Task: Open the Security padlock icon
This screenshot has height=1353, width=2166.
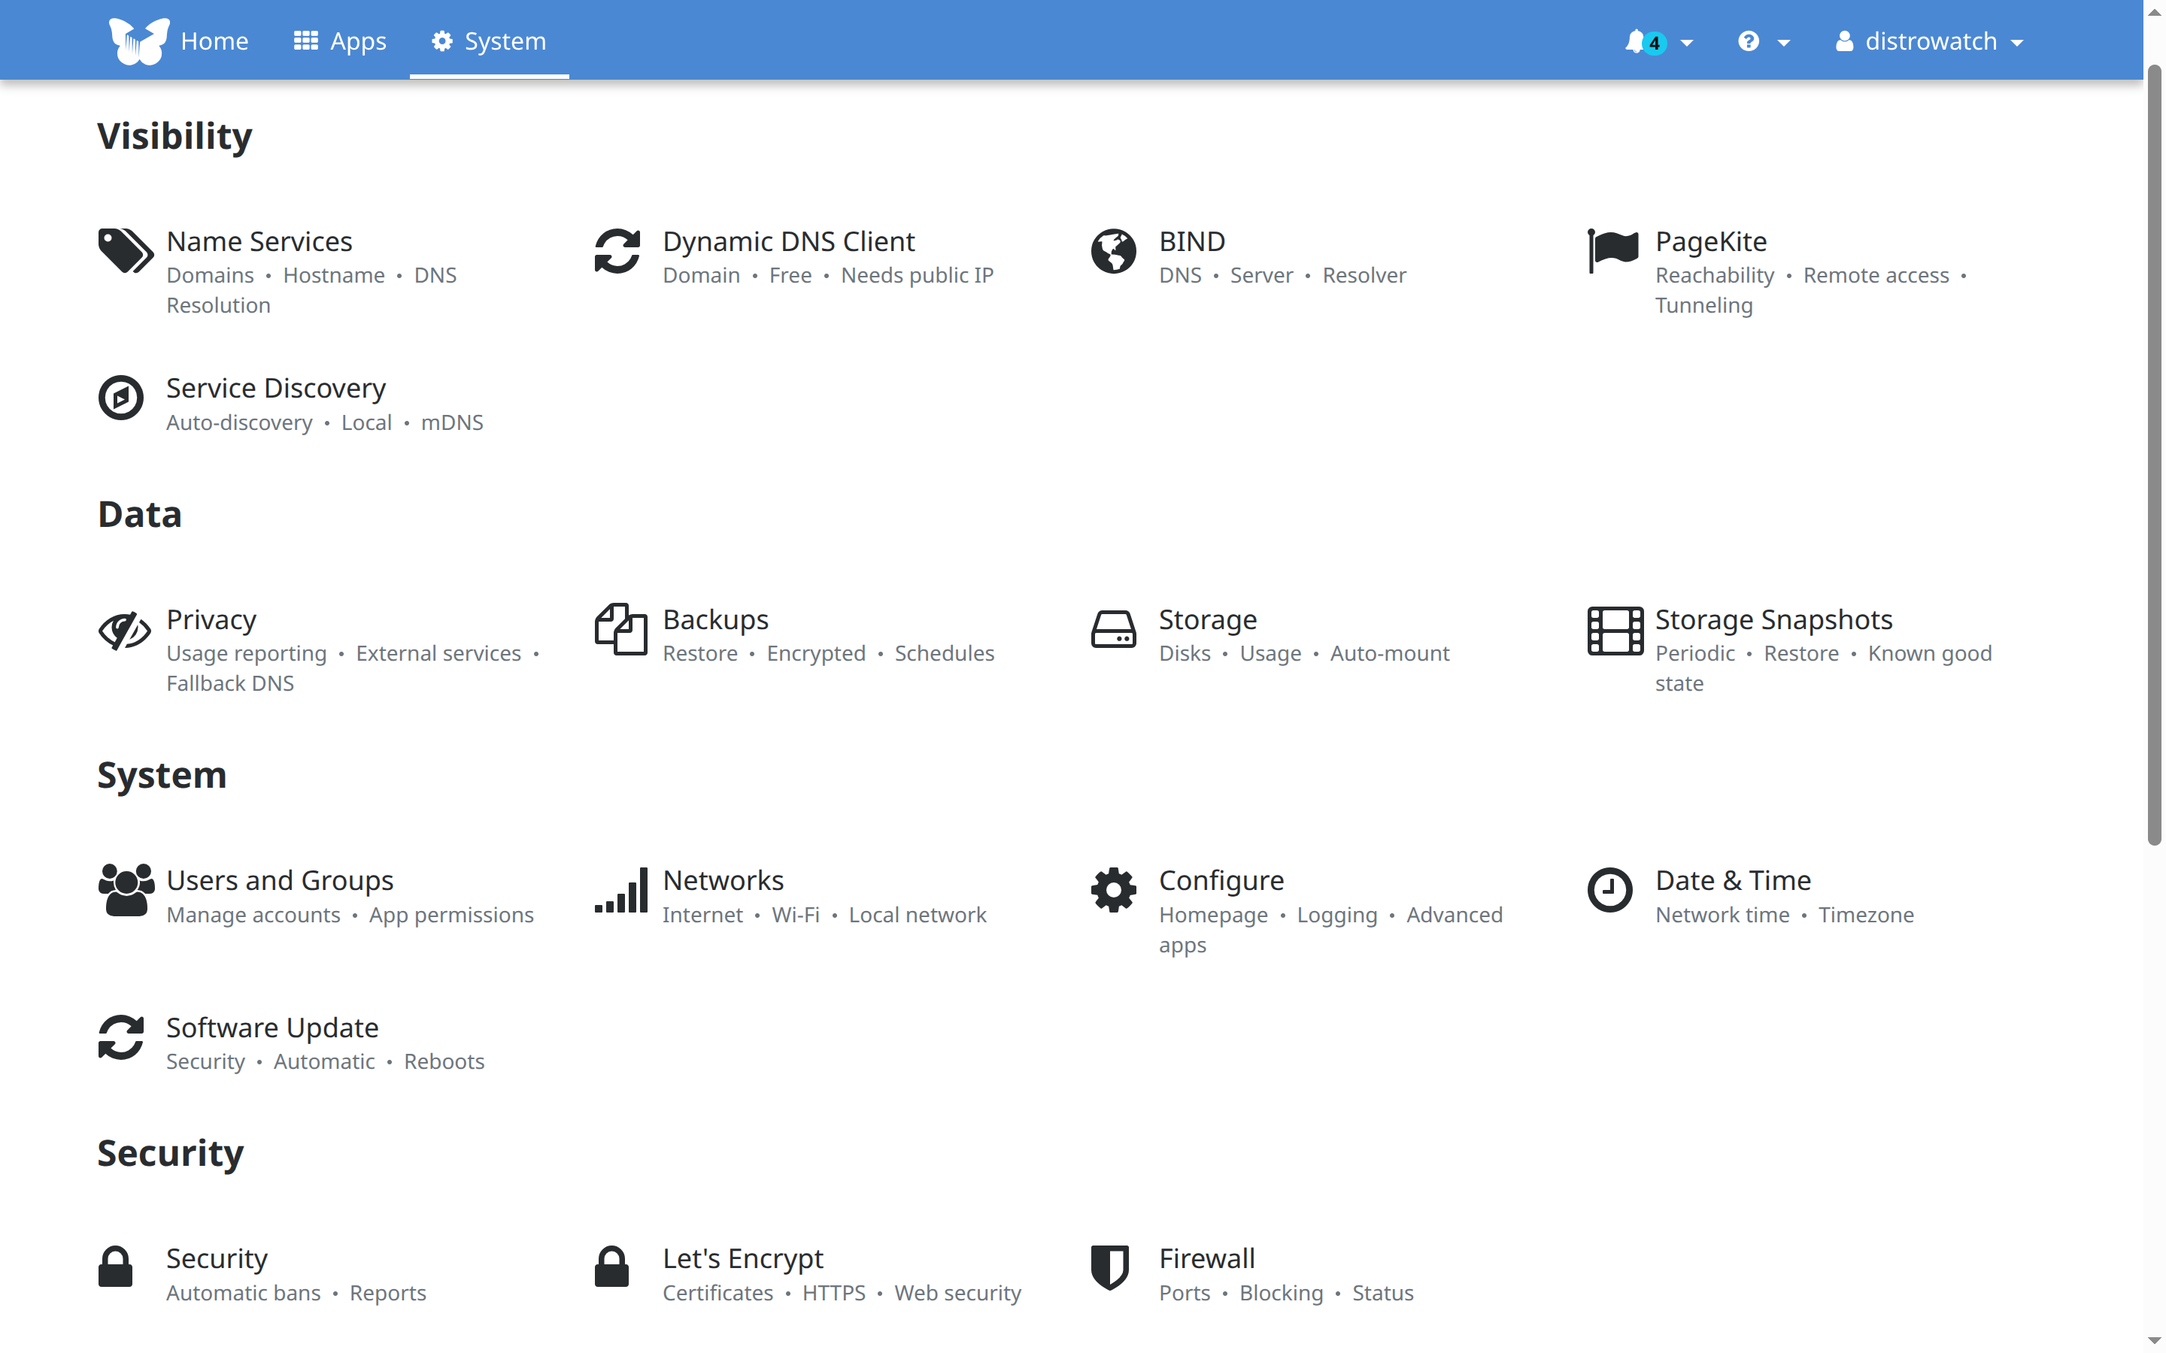Action: coord(116,1267)
